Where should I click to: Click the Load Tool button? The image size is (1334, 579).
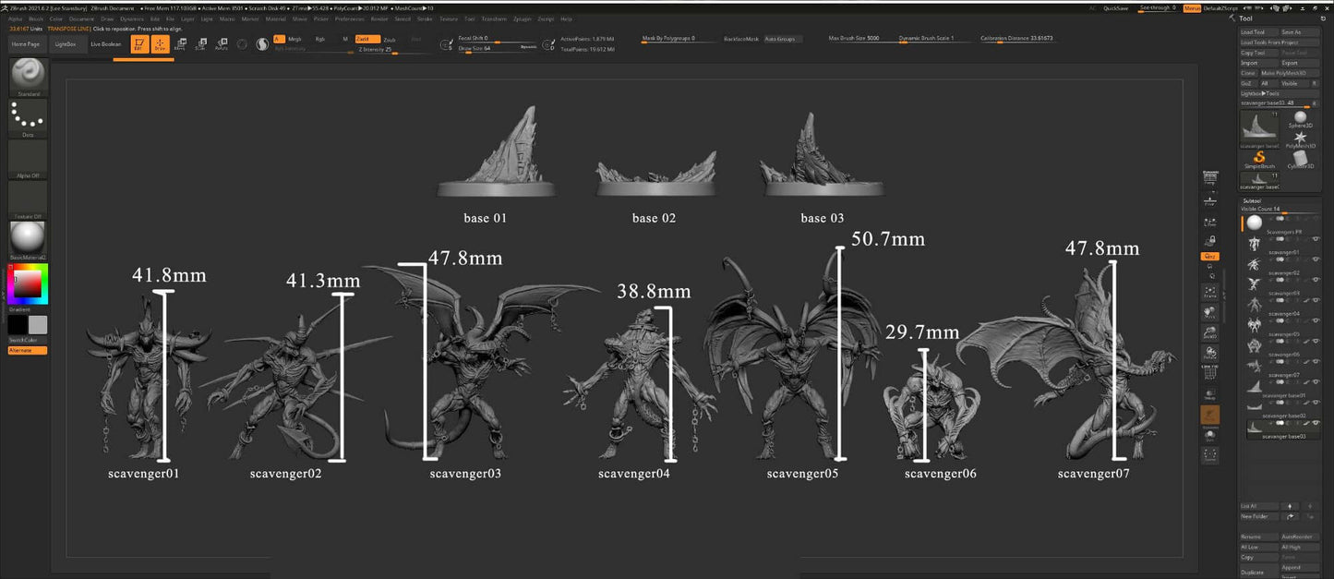[1254, 32]
